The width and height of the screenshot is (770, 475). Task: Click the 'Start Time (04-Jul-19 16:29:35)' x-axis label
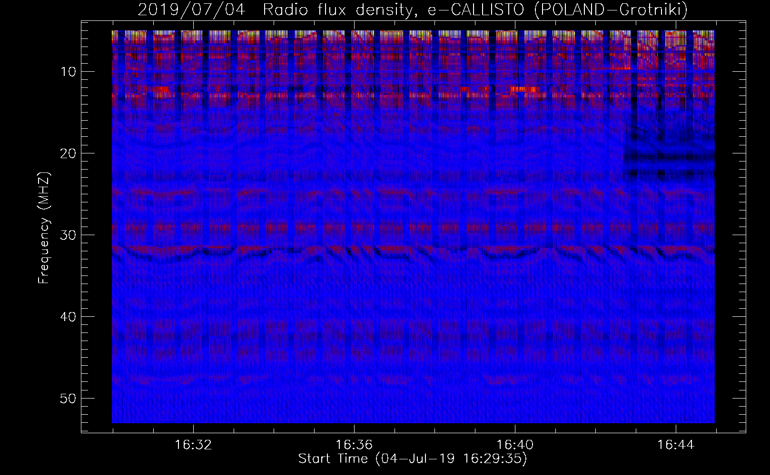point(413,459)
